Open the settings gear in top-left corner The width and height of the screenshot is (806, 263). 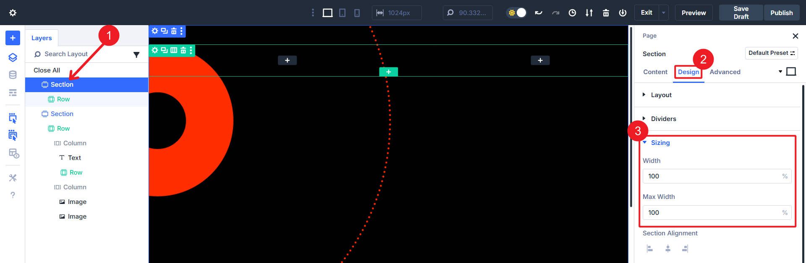pyautogui.click(x=13, y=13)
